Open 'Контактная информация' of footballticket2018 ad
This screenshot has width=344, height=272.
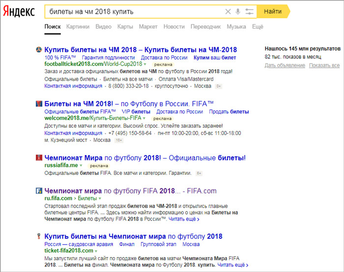pos(73,86)
